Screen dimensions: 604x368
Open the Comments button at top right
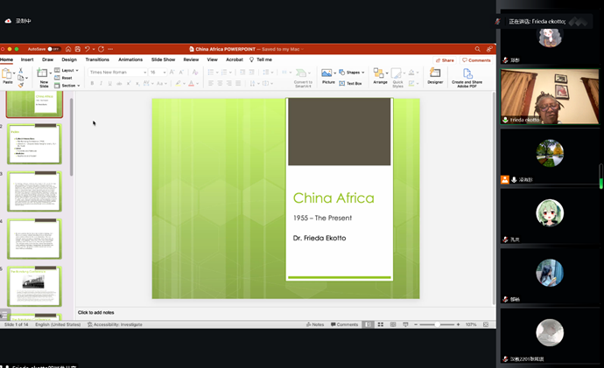[x=477, y=60]
